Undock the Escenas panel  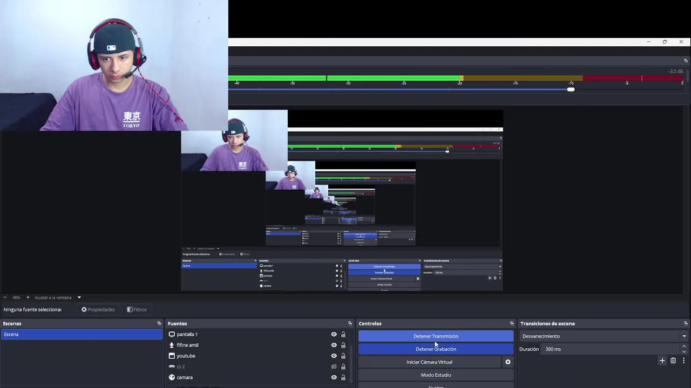[x=159, y=323]
